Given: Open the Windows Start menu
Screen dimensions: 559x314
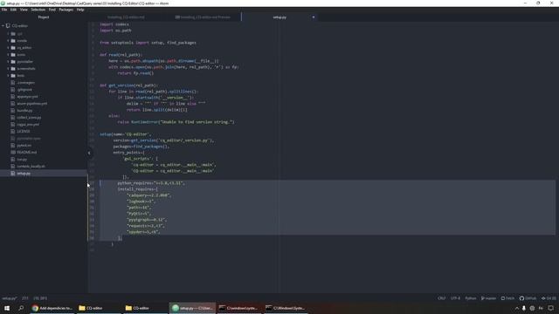Looking at the screenshot, I should 7,308.
